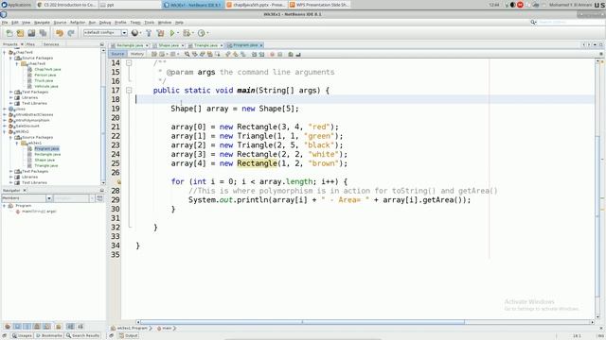Select Person.java in Projects tree
The image size is (606, 340).
click(x=45, y=75)
